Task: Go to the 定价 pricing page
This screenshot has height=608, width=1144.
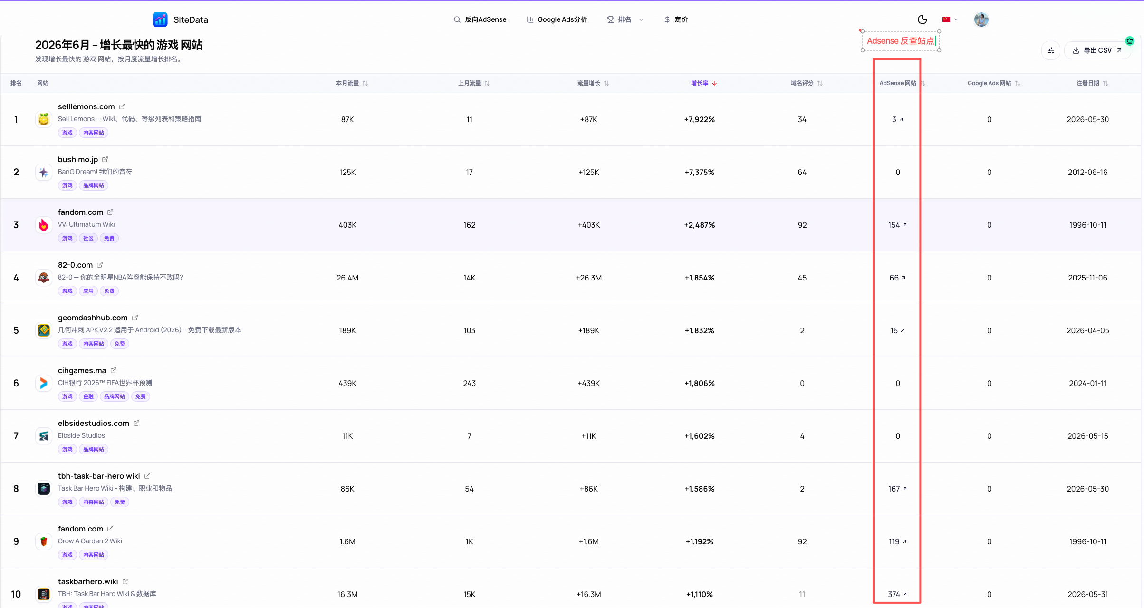Action: click(x=676, y=19)
